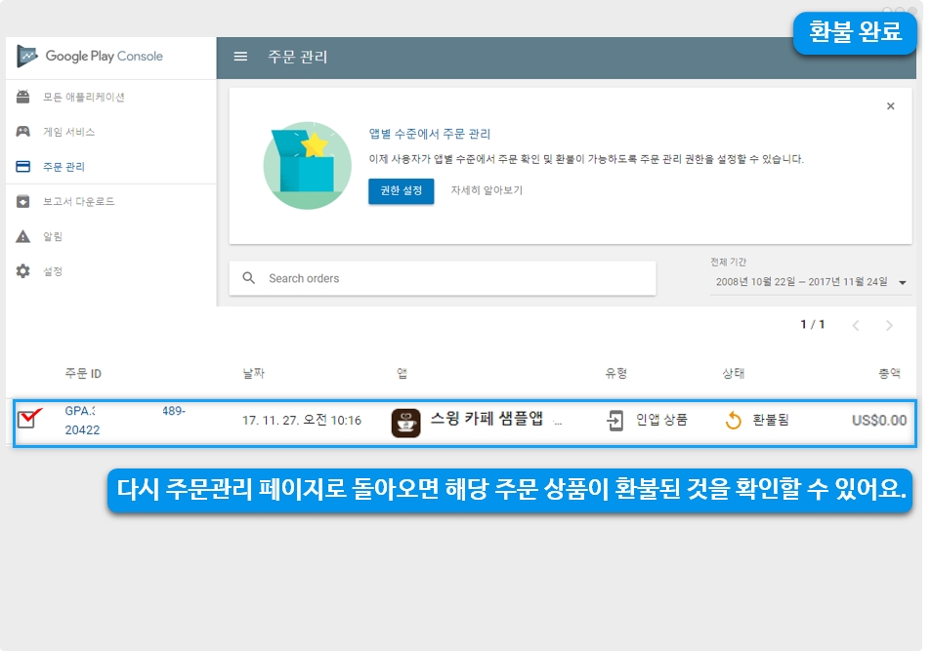Click the swing cafe app icon
The image size is (932, 651).
405,422
